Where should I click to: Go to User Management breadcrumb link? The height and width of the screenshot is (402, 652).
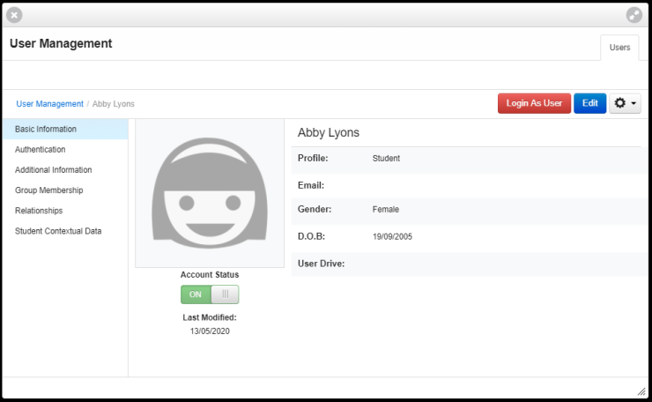pos(49,104)
